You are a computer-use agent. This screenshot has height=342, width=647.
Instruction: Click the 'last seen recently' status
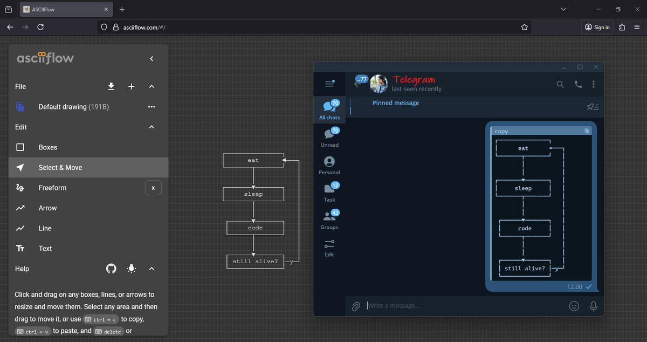click(417, 89)
